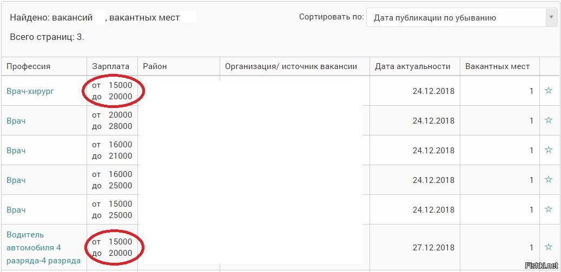Sort by the Зарплата column header
The image size is (561, 272).
(x=110, y=66)
